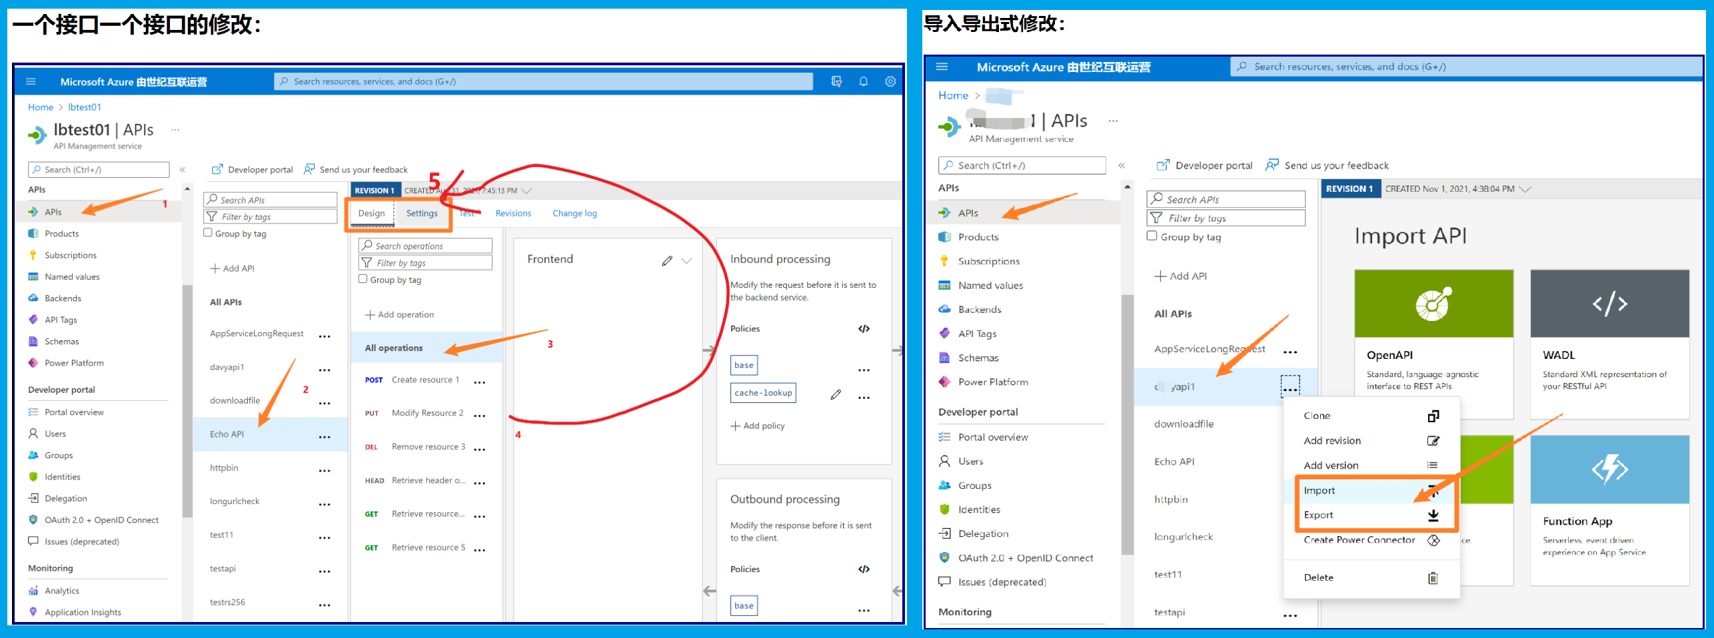
Task: Expand the Frontend section chevron
Action: (x=687, y=260)
